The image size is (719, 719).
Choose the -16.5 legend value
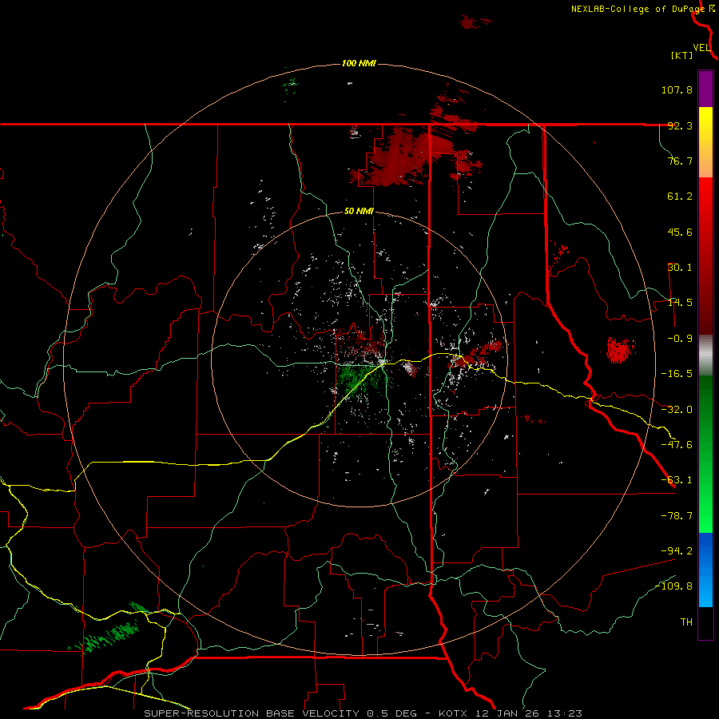click(677, 374)
